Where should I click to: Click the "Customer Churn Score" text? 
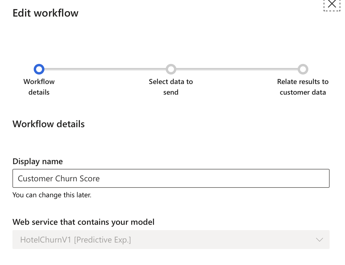pos(59,178)
